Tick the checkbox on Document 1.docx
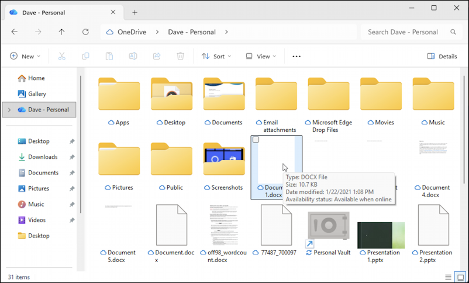469x283 pixels. pos(256,140)
